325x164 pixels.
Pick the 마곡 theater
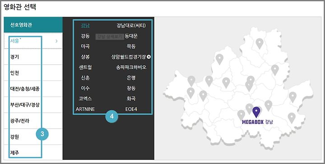[x=85, y=46]
